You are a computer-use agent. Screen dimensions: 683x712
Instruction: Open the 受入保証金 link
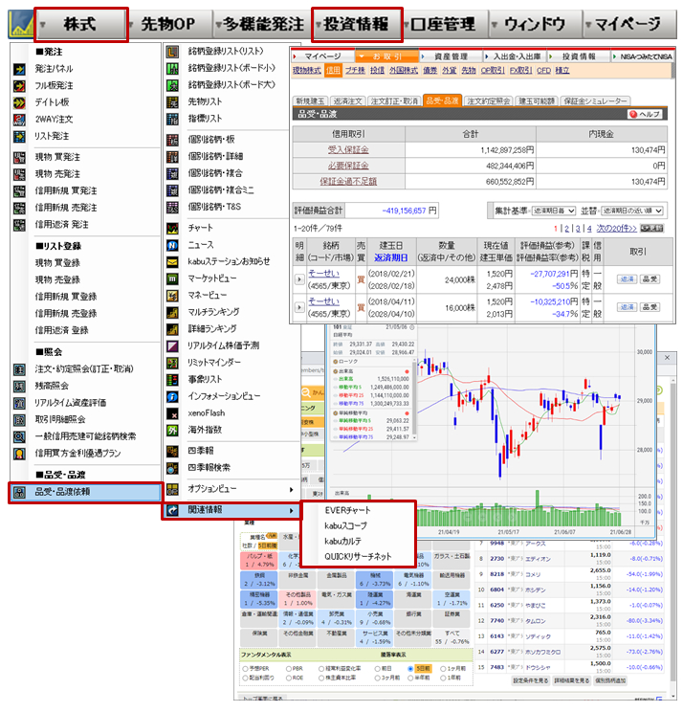tap(348, 150)
